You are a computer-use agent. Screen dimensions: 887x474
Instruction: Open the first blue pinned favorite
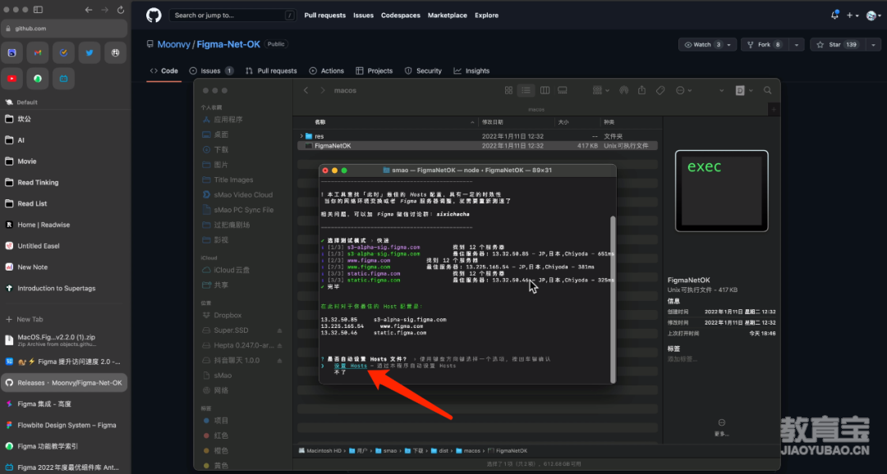click(11, 52)
